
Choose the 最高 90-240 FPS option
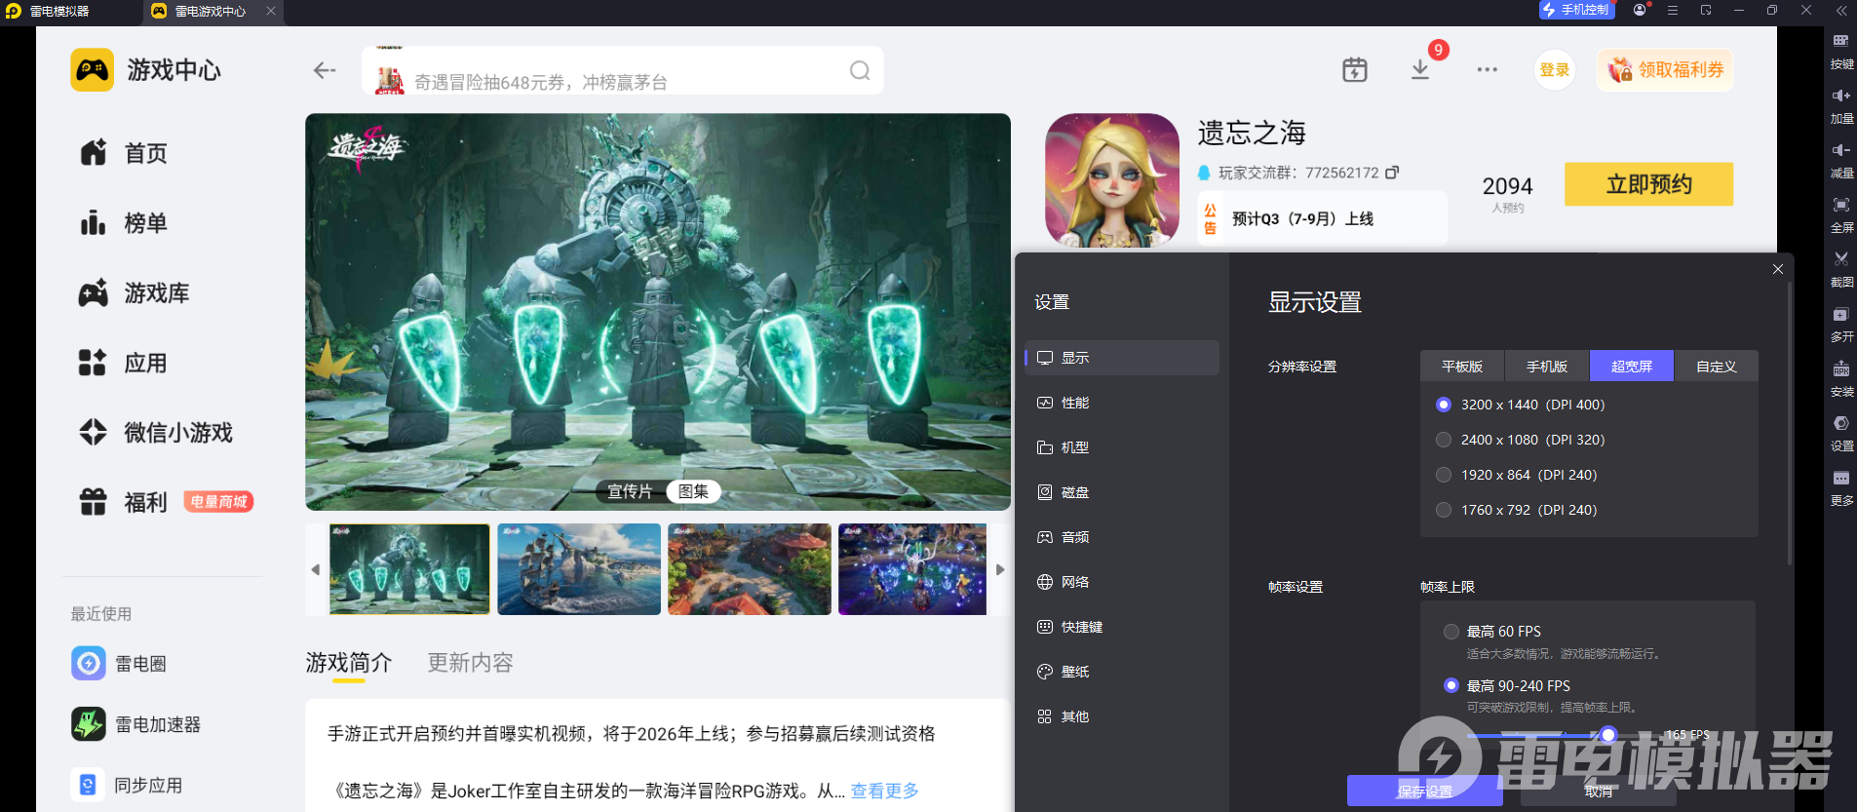pos(1451,685)
